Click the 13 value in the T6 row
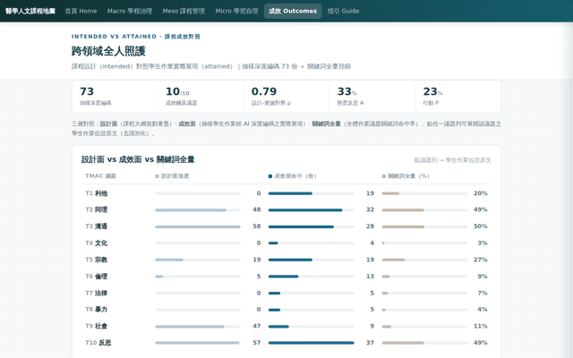 tap(370, 277)
